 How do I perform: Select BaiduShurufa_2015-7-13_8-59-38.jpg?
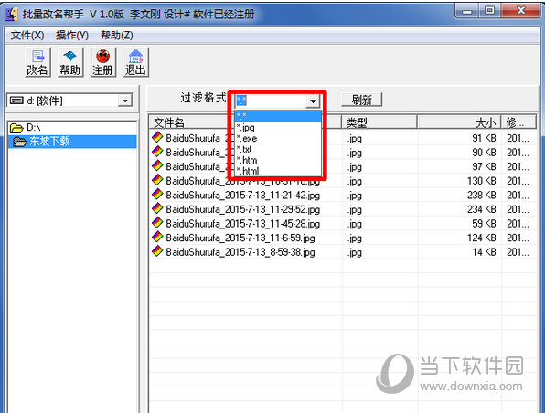click(x=240, y=252)
